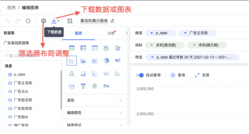This screenshot has height=134, width=249.
Task: Select p_date field in dimension list
Action: pos(17,75)
